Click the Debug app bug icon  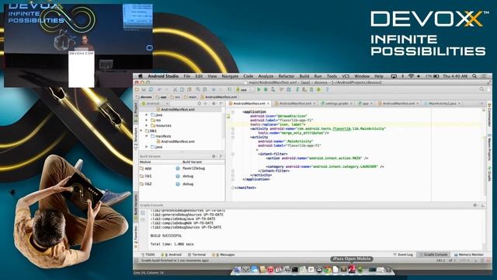point(266,90)
